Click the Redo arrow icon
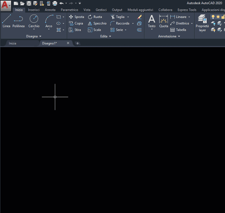The height and width of the screenshot is (213, 225). 71,3
